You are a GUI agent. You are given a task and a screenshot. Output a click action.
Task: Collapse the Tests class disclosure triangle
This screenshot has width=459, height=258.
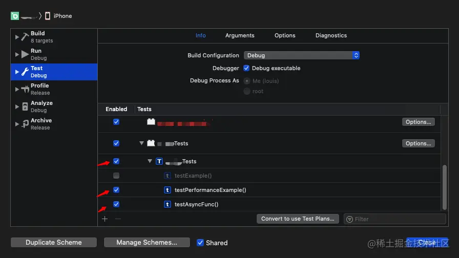[x=150, y=161]
